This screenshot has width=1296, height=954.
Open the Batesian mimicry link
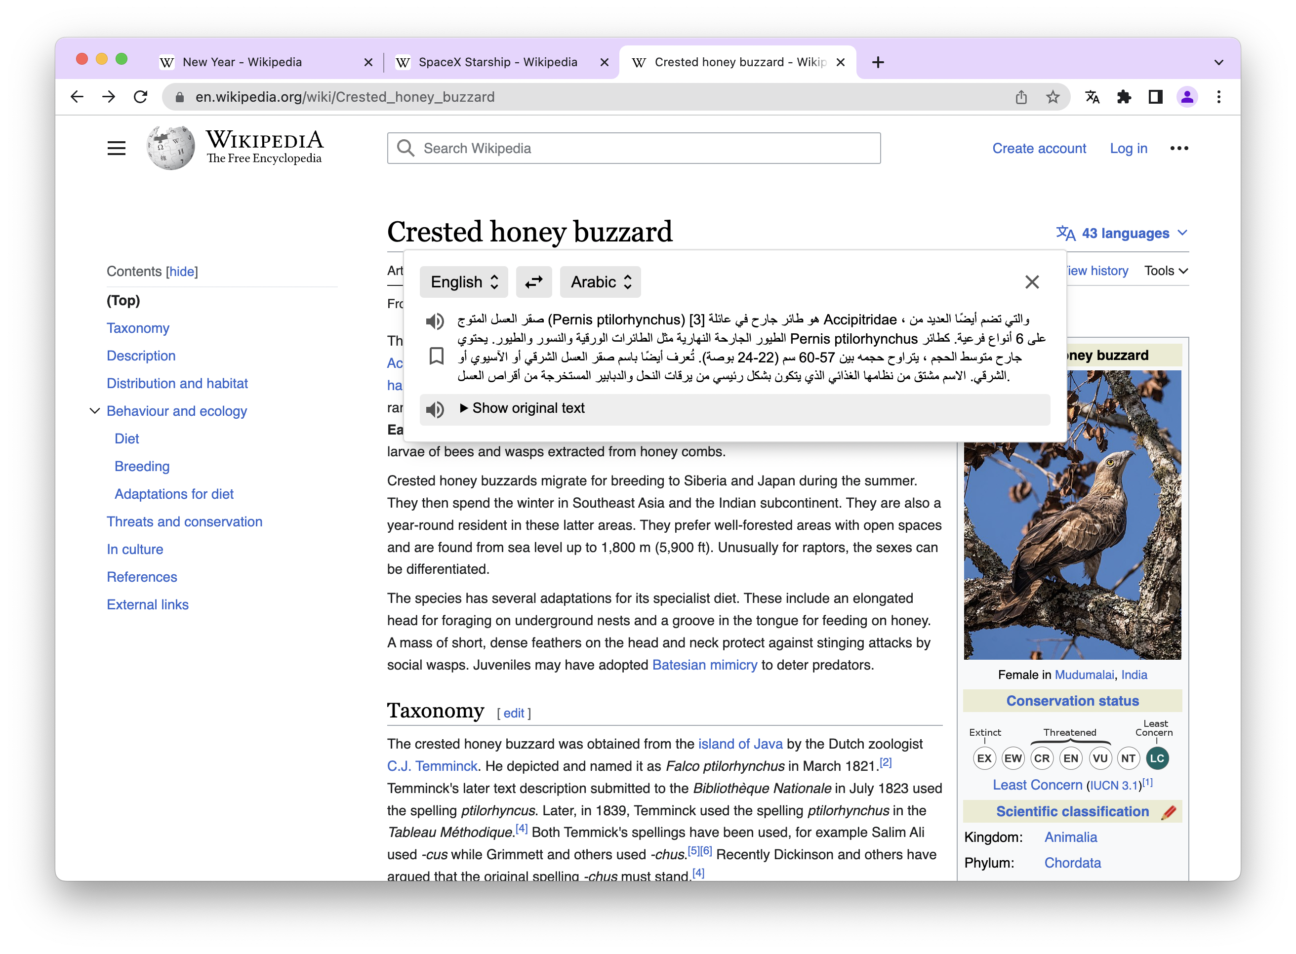[x=704, y=665]
